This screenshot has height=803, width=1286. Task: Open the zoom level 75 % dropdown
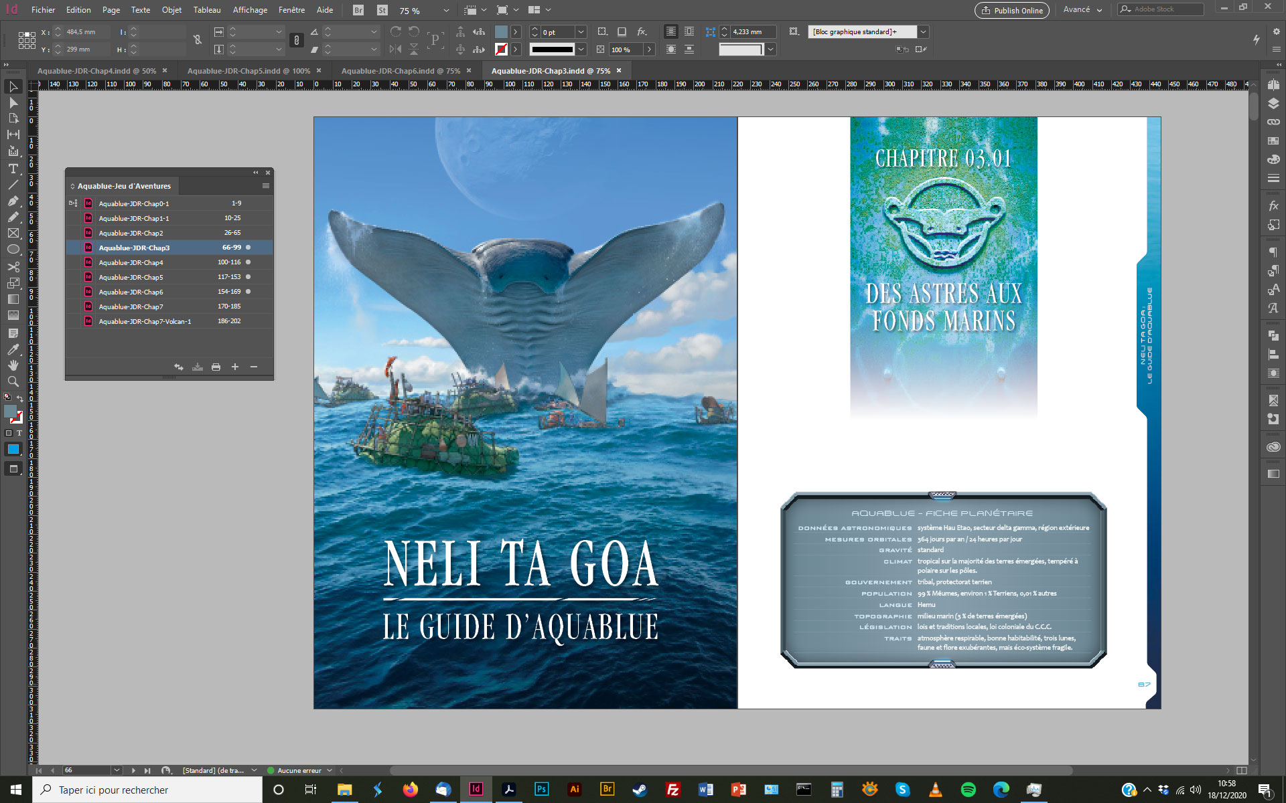446,11
